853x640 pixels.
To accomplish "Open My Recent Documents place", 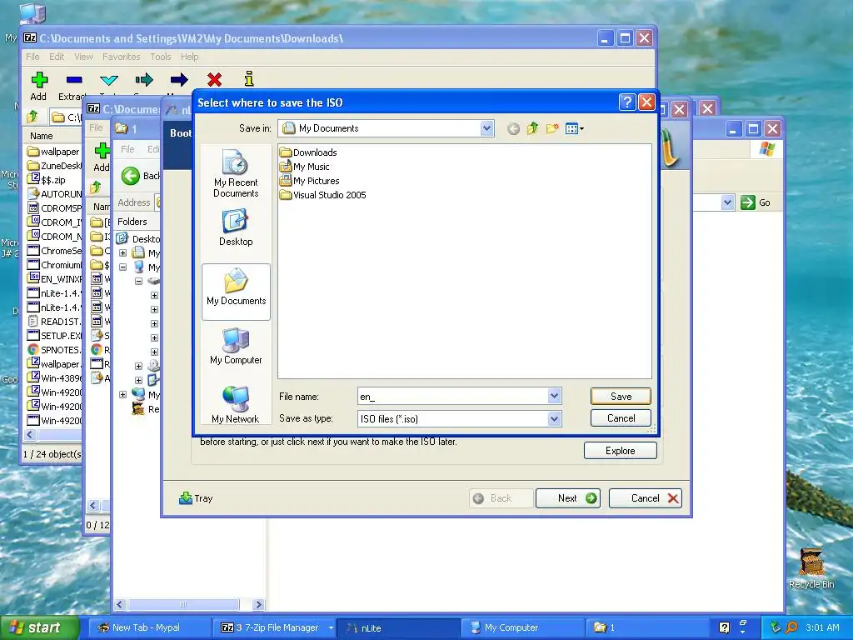I will [x=236, y=173].
